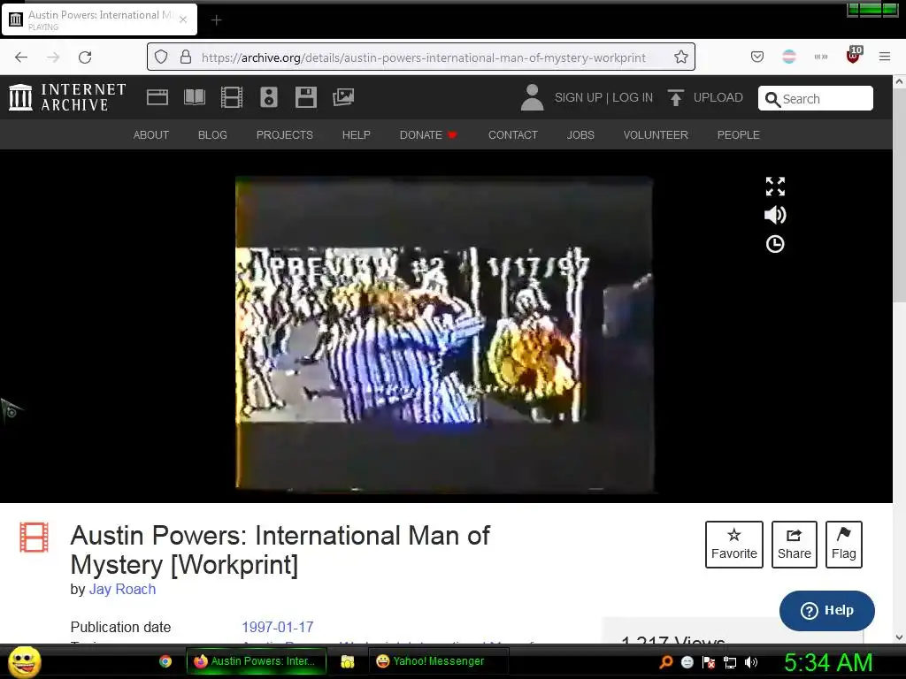Click the system tray volume icon

[750, 662]
